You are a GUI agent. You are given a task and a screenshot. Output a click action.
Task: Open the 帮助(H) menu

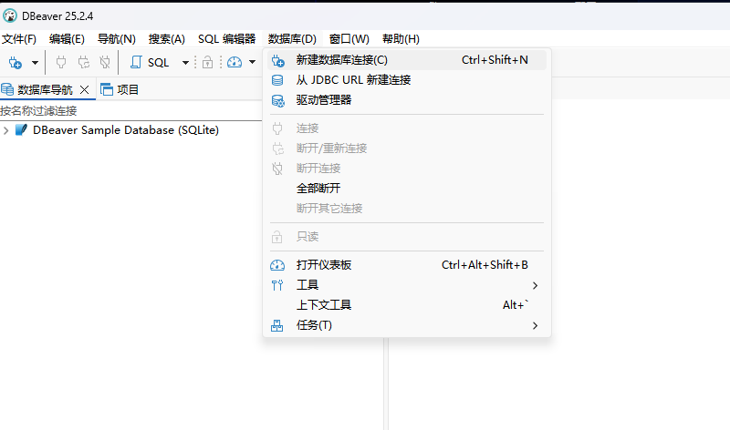point(401,39)
